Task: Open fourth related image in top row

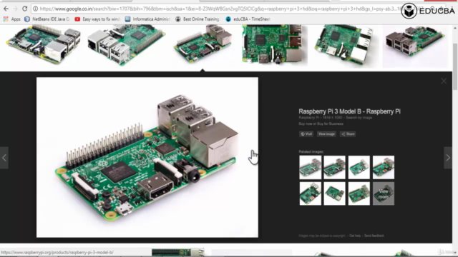Action: click(x=384, y=167)
